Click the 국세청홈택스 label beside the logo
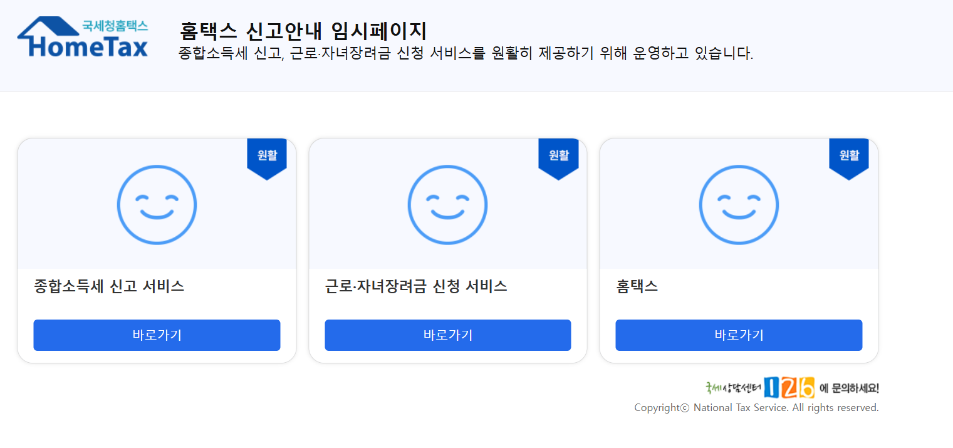The width and height of the screenshot is (953, 448). point(116,25)
